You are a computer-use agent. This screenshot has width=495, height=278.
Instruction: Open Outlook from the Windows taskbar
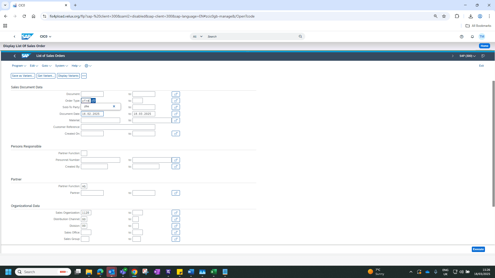click(111, 272)
